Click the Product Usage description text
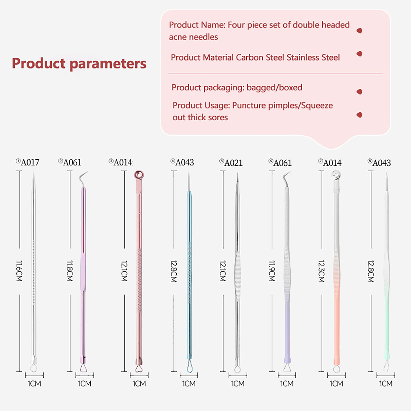Screen dimensions: 411x411 (x=253, y=111)
